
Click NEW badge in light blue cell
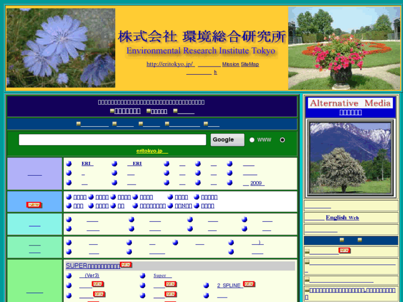coord(34,205)
